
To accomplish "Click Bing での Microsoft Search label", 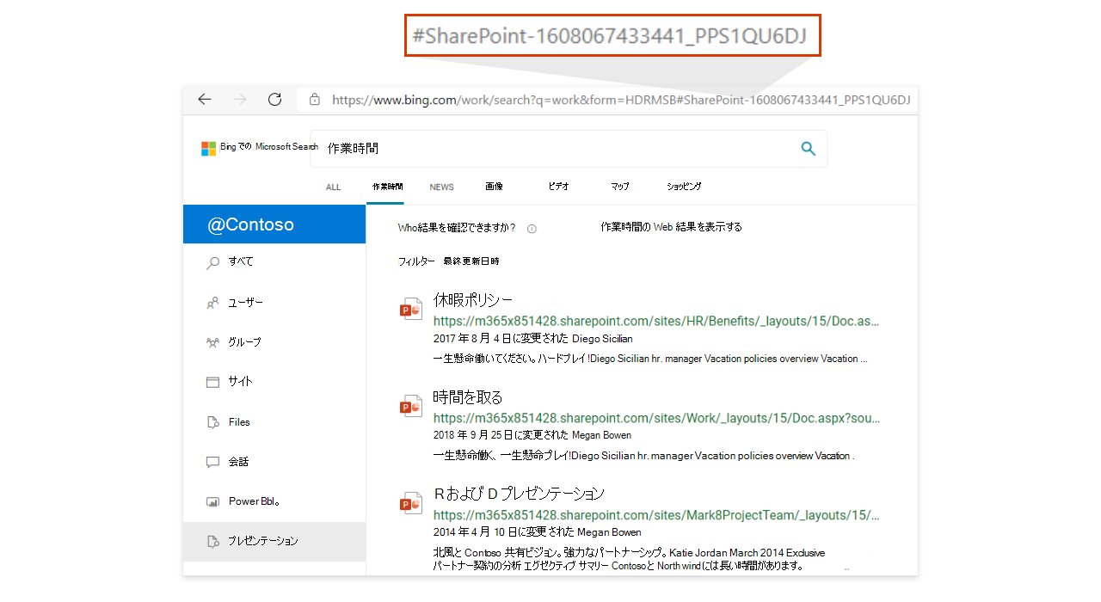I will point(269,147).
